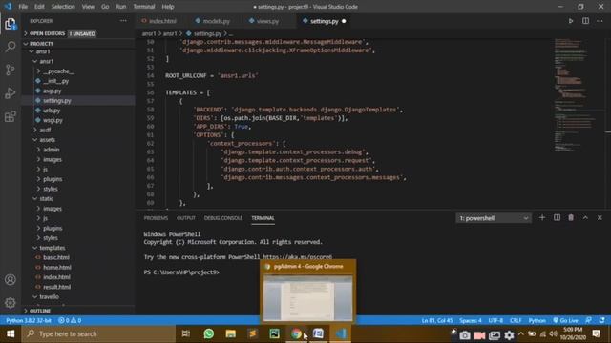Click Spaces: 4 indentation setting
This screenshot has width=611, height=343.
pyautogui.click(x=471, y=320)
